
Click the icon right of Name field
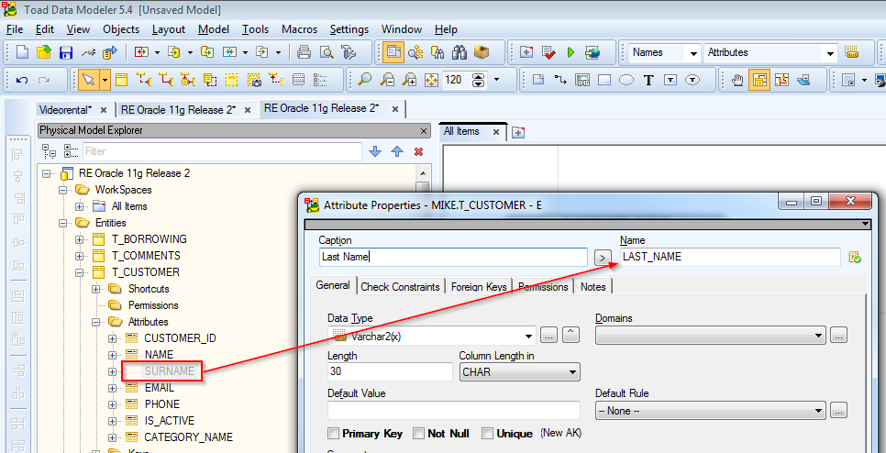855,257
